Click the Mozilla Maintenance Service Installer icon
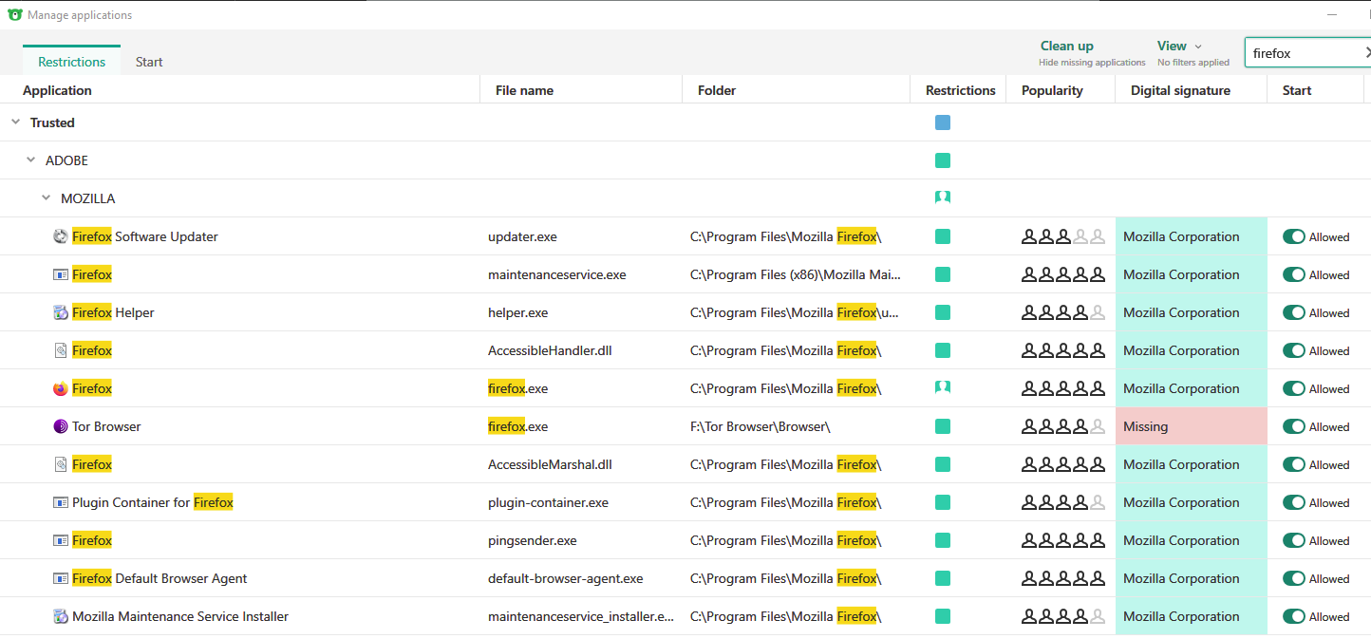The height and width of the screenshot is (639, 1371). 61,616
